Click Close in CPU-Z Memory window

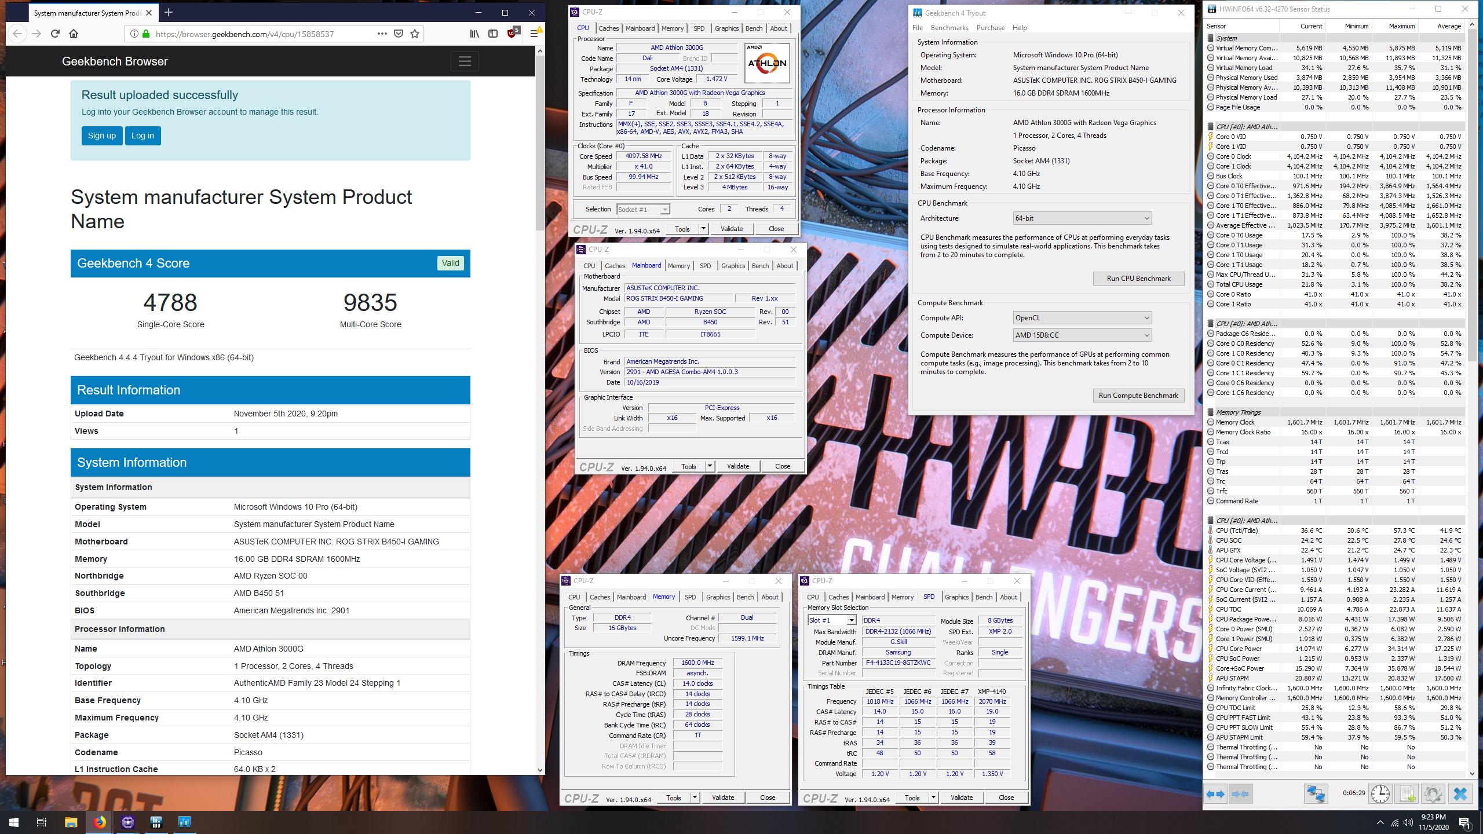click(x=768, y=798)
